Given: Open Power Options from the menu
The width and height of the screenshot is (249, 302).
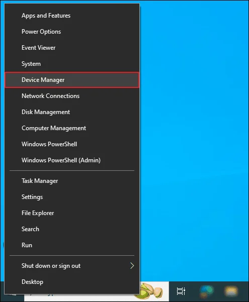Looking at the screenshot, I should [x=72, y=32].
